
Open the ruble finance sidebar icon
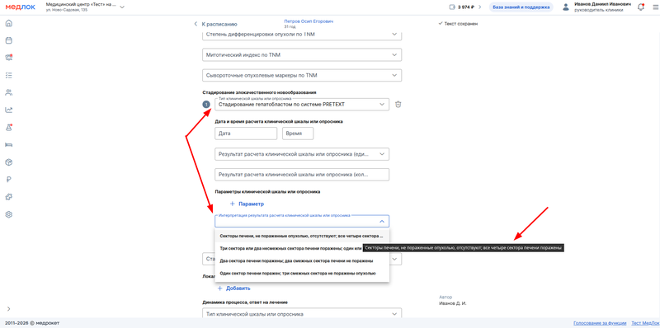coord(8,180)
